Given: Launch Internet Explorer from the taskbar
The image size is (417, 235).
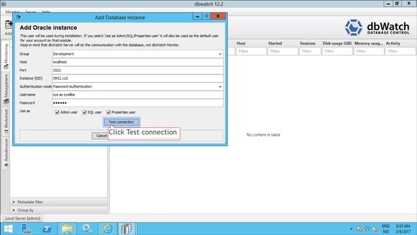Looking at the screenshot, I should [107, 228].
